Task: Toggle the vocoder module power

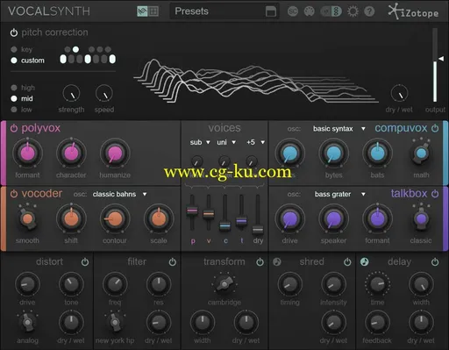Action: pyautogui.click(x=14, y=194)
